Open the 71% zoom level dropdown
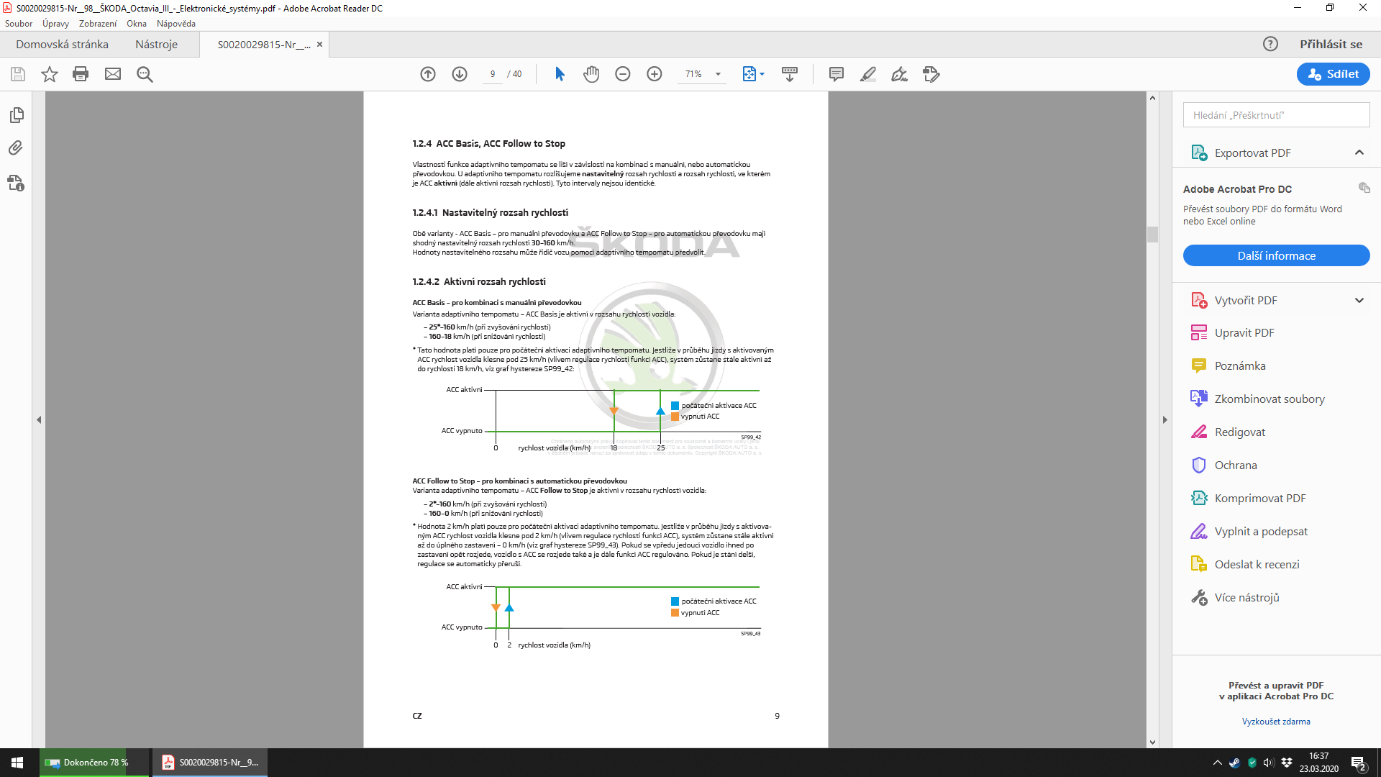Screen dimensions: 1381x777 [x=718, y=74]
